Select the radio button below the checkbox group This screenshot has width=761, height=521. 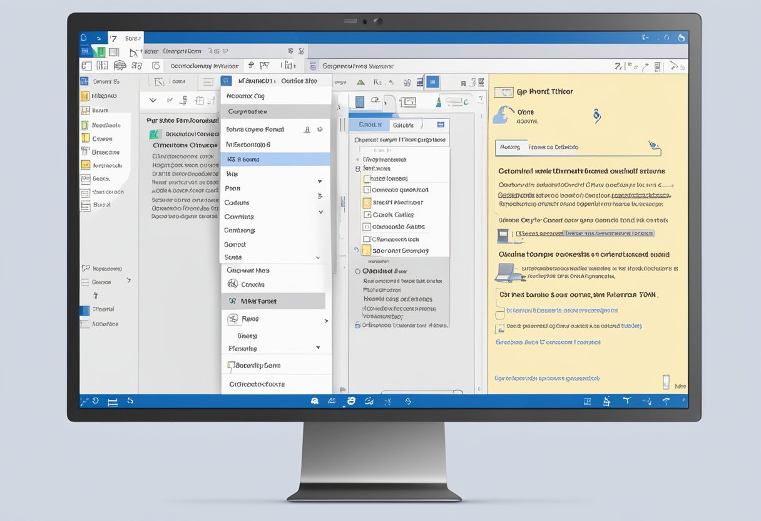coord(357,272)
